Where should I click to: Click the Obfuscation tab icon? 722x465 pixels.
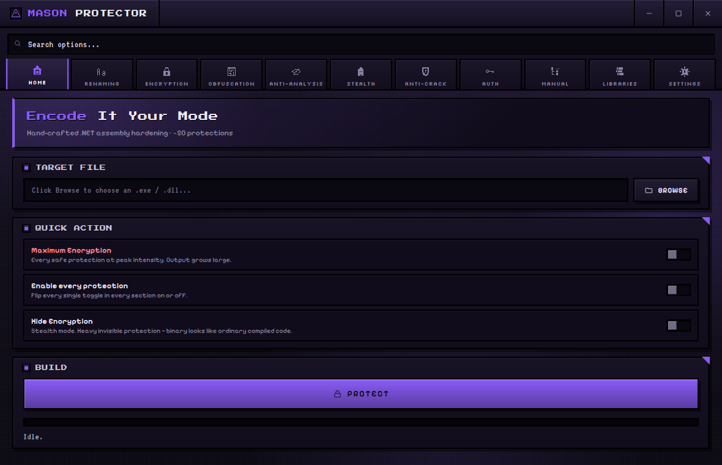tap(232, 72)
